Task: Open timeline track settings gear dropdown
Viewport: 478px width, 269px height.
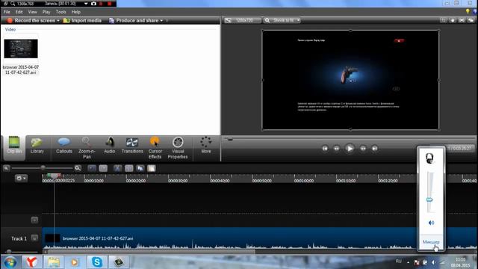Action: (21, 178)
